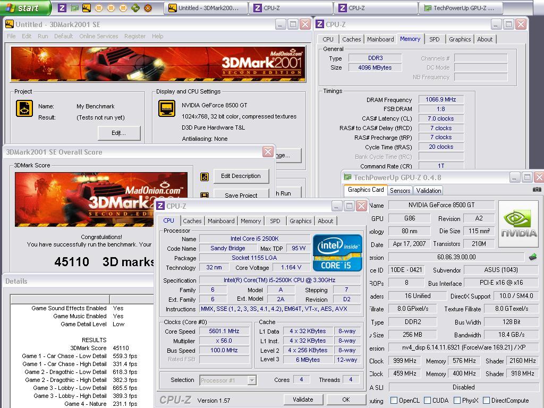This screenshot has width=544, height=408.
Task: Select the Game 2 - Dragothic - Low Detail row
Action: (x=81, y=372)
